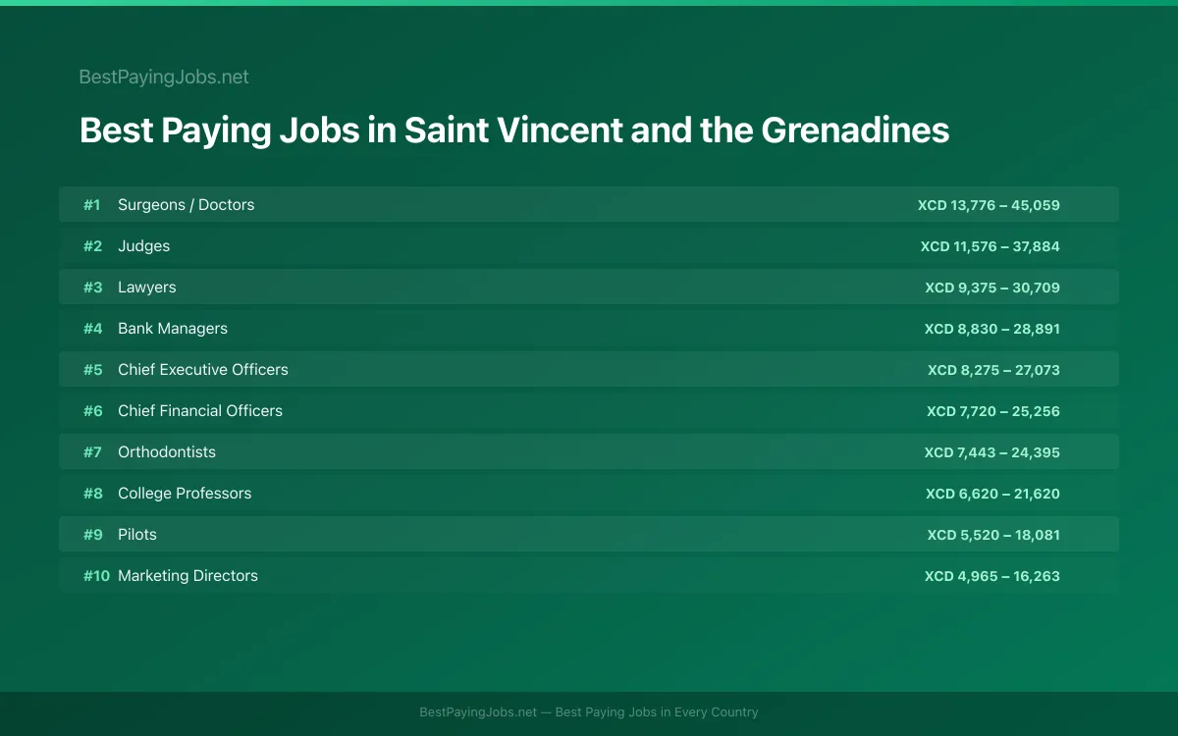The image size is (1178, 736).
Task: Click salary XCD 5,520 – 18,081
Action: 993,535
